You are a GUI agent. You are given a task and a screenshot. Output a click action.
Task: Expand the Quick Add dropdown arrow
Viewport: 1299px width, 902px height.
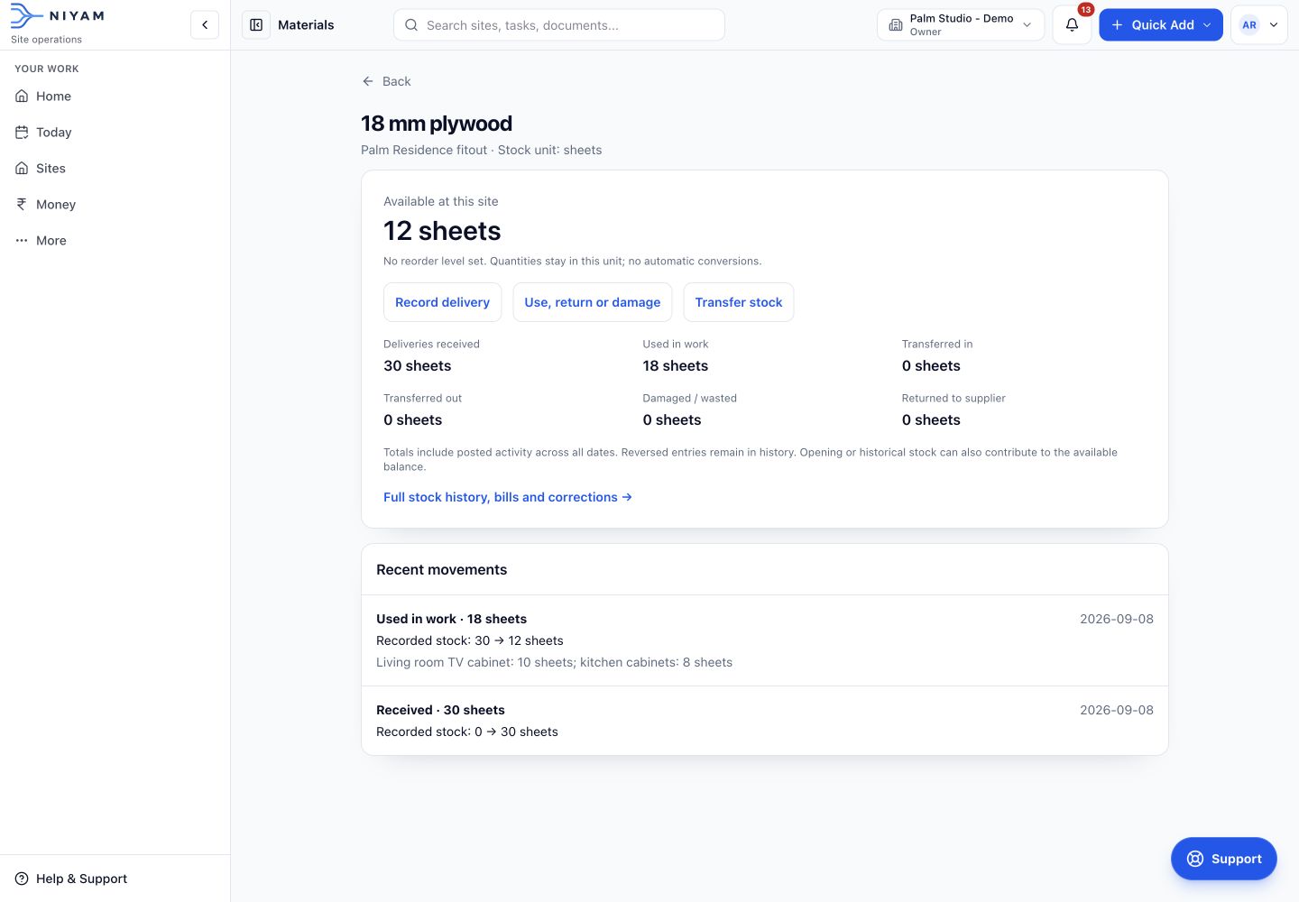(1207, 25)
